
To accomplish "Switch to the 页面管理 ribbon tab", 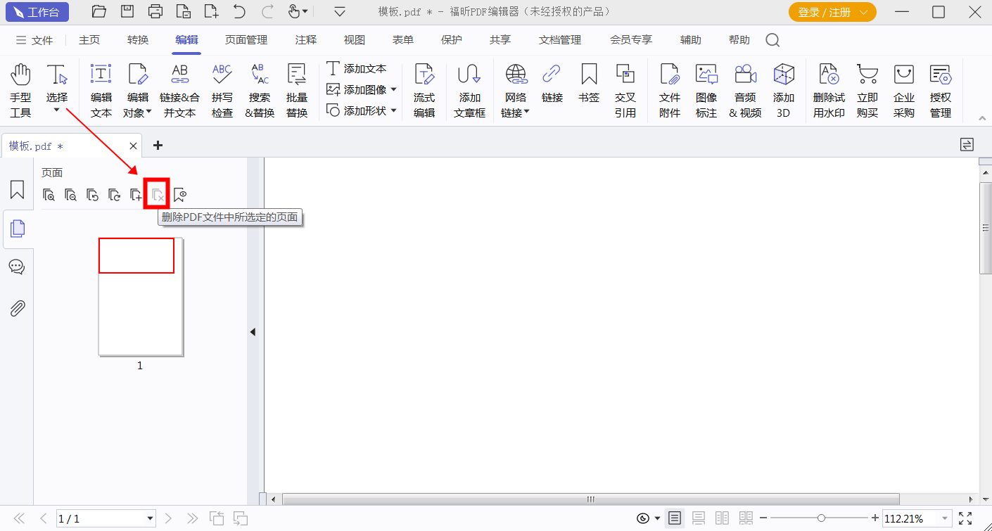I will tap(246, 40).
